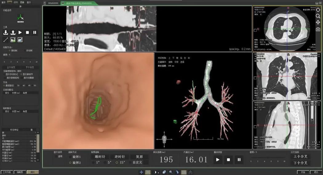
Task: Toggle the 透明 display checkbox
Action: coord(59,157)
